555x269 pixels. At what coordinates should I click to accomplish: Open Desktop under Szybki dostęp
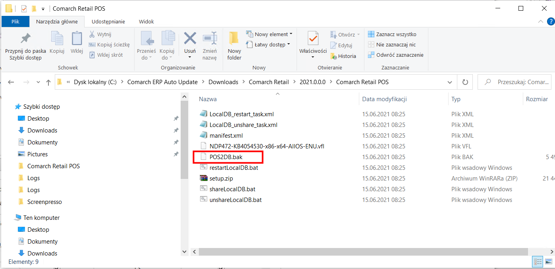(x=38, y=119)
